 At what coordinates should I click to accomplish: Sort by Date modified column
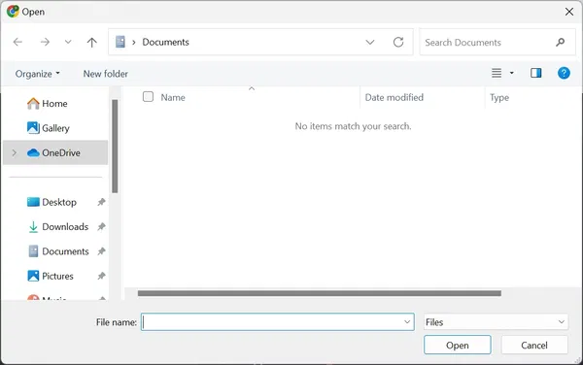pyautogui.click(x=394, y=97)
